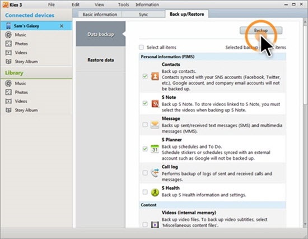This screenshot has height=239, width=308.
Task: Open the Tools menu
Action: coord(123,4)
